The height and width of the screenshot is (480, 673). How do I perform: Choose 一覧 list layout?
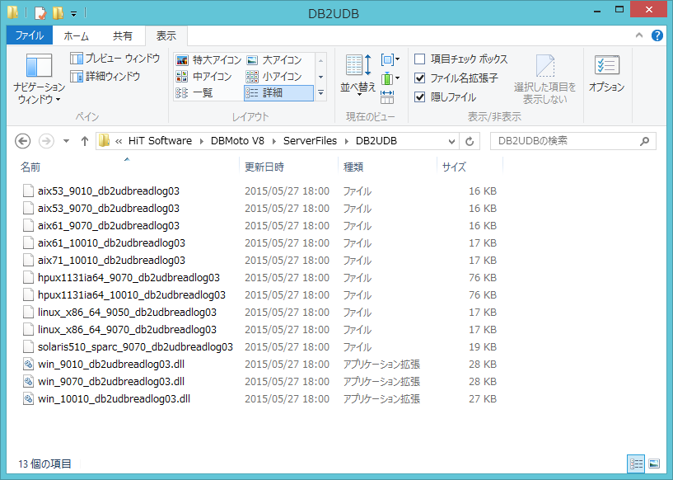pyautogui.click(x=194, y=93)
